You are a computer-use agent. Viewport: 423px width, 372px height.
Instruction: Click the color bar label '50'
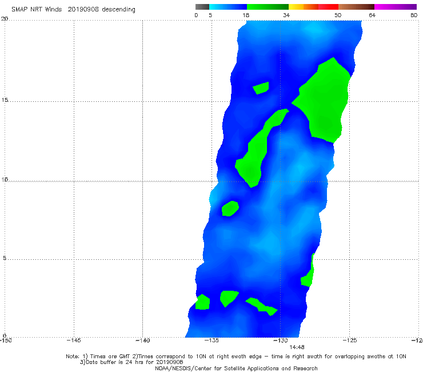[x=338, y=15]
